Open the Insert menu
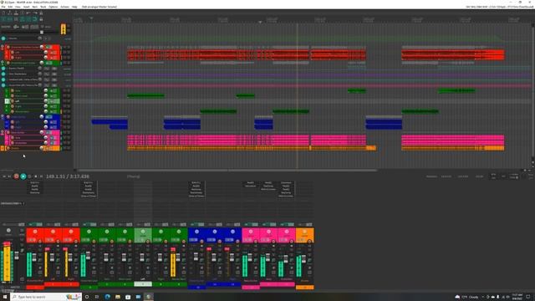 coord(26,7)
